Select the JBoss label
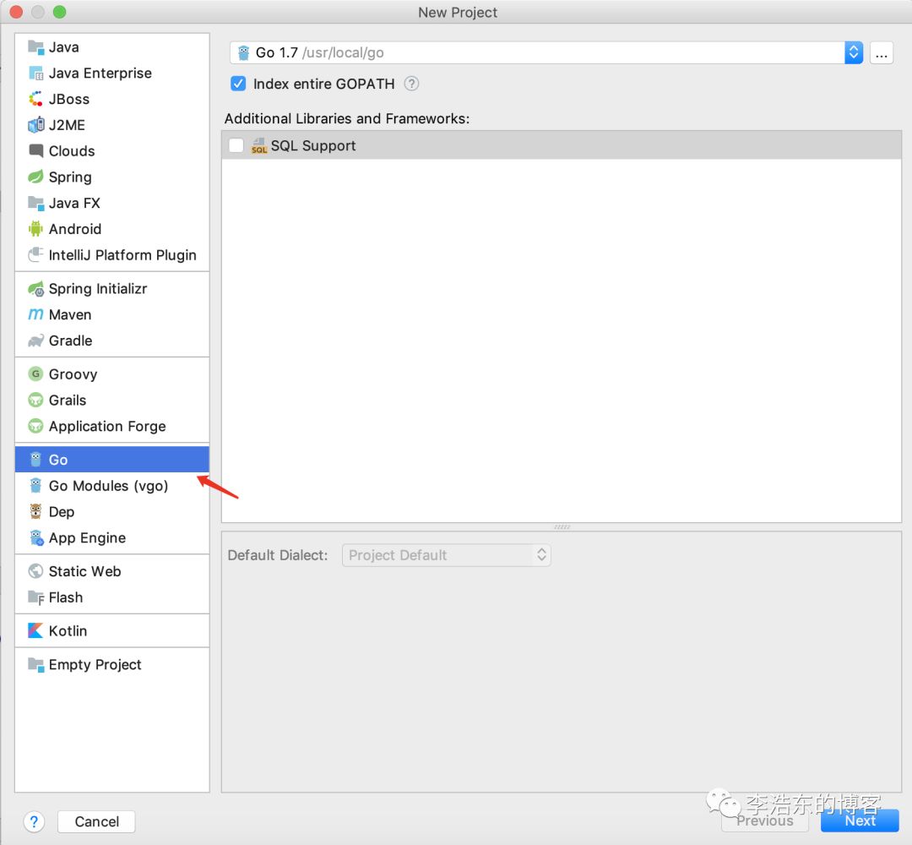912x845 pixels. point(68,99)
